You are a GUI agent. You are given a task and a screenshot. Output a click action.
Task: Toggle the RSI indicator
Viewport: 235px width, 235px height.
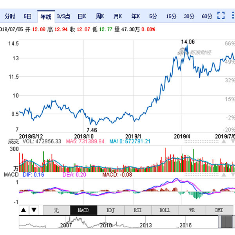[138, 210]
